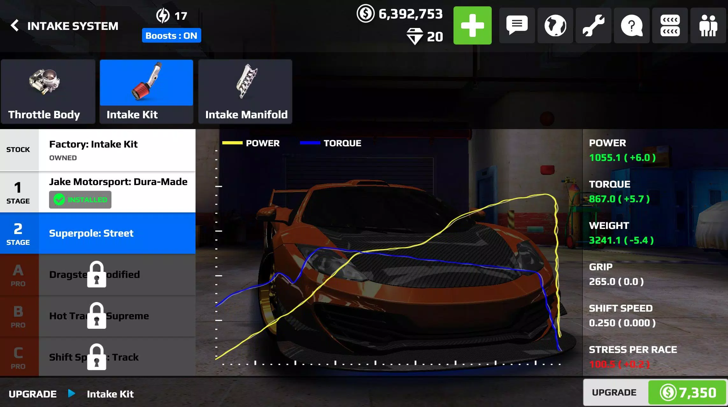The width and height of the screenshot is (728, 407).
Task: Select the TORQUE curve legend toggle
Action: [x=331, y=143]
